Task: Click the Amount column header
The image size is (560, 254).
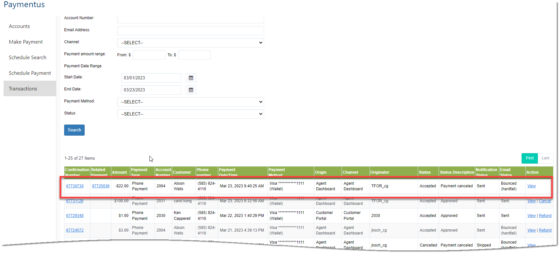Action: tap(119, 172)
